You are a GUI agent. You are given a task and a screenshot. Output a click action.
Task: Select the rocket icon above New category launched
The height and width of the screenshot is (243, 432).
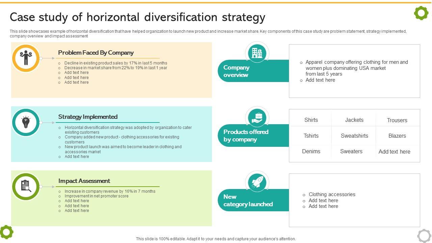pos(257,182)
